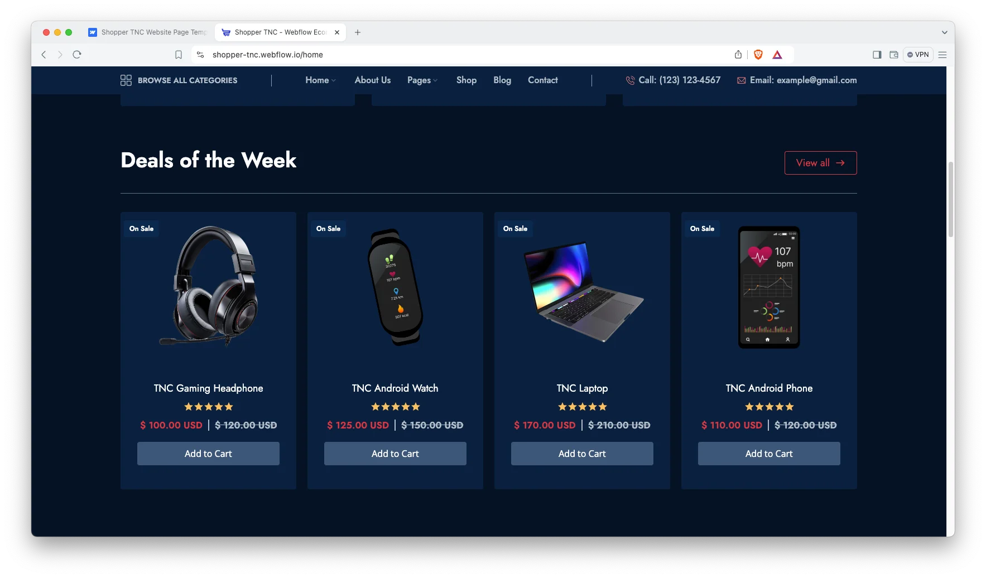
Task: Open the tab list chevron
Action: [x=945, y=32]
